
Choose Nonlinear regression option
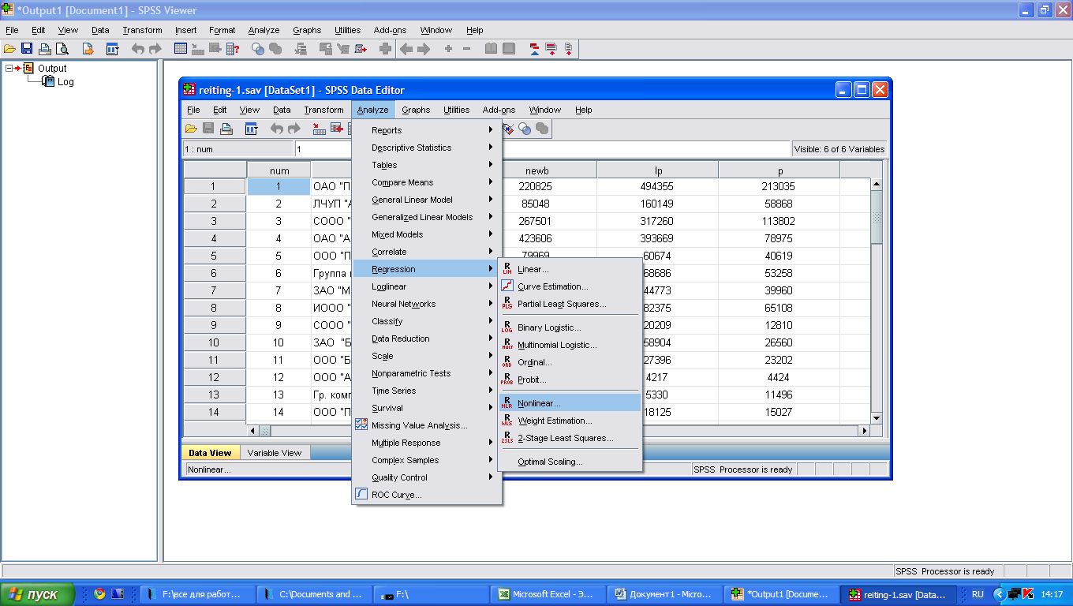[570, 403]
